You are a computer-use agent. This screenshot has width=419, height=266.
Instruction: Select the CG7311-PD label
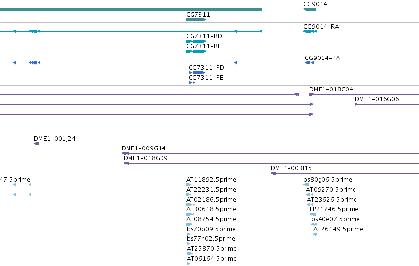[x=206, y=68]
